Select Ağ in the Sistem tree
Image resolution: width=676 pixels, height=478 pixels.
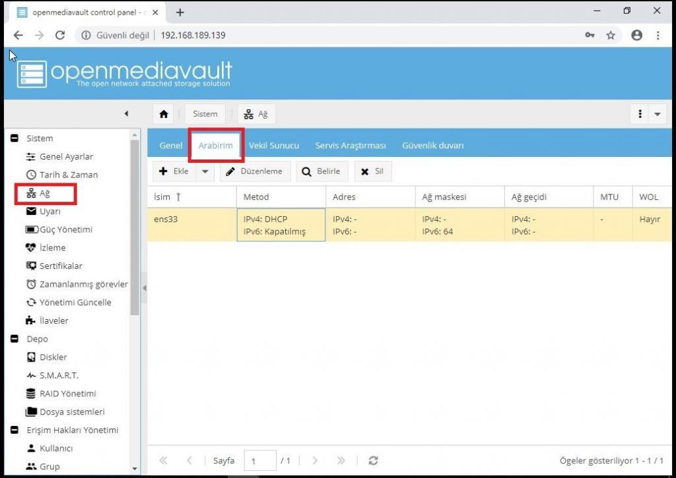[x=38, y=193]
